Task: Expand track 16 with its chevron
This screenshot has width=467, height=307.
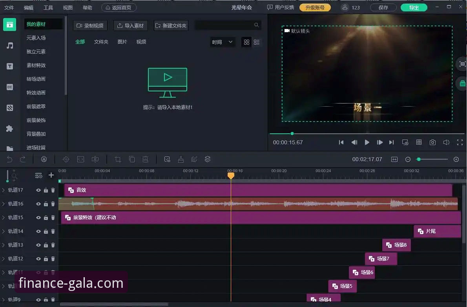Action: coord(4,204)
